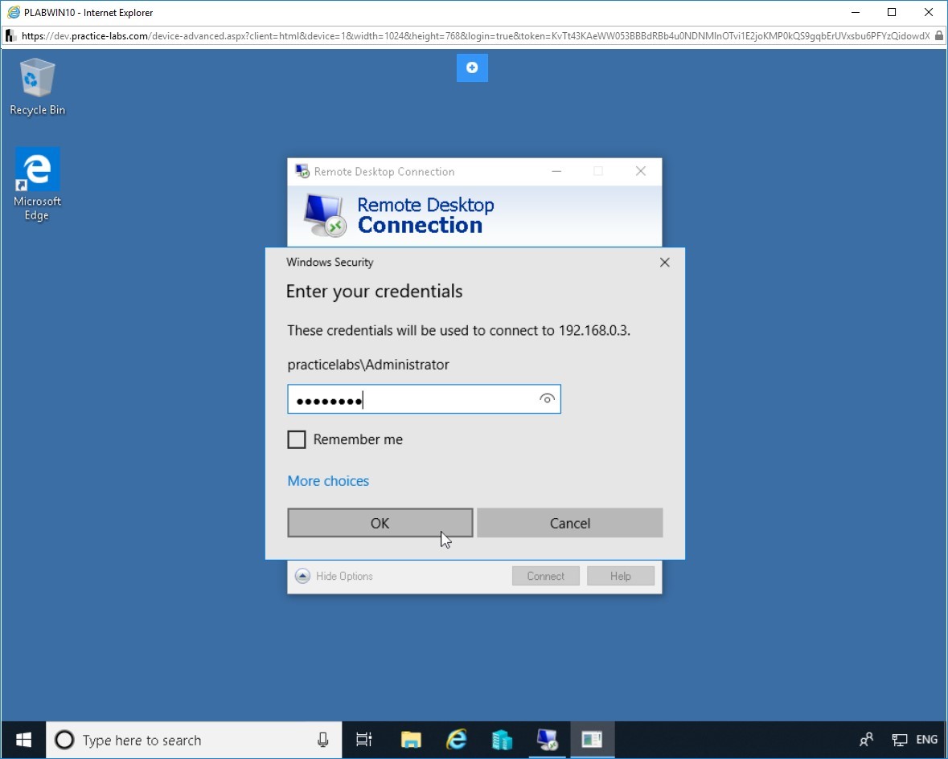Confirm credentials with the OK button
Screen dimensions: 948x759
tap(380, 523)
